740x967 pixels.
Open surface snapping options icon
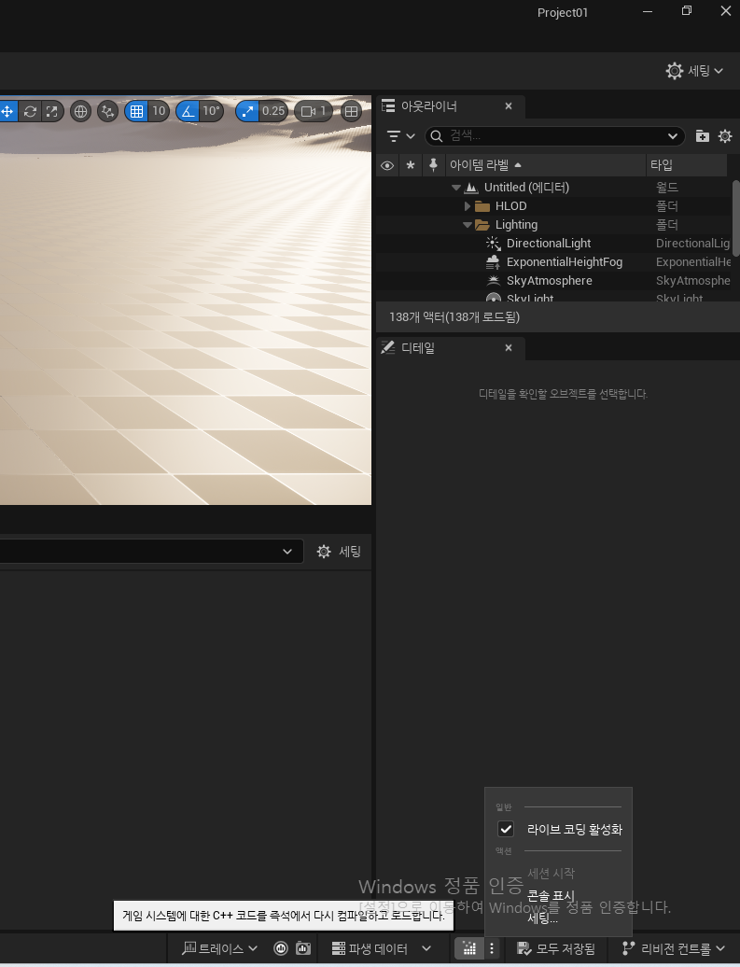(108, 112)
